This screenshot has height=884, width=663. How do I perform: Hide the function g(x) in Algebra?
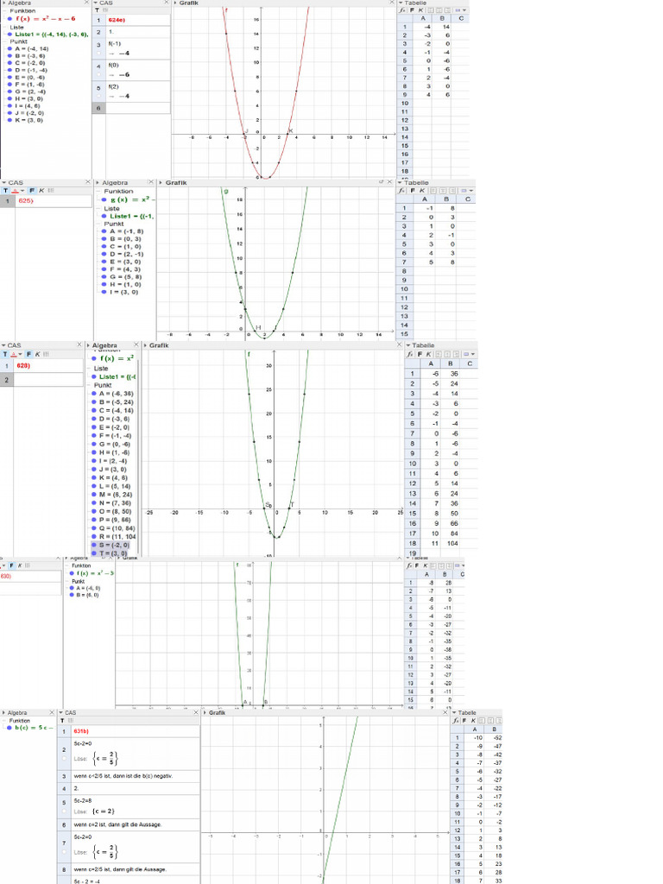point(104,199)
